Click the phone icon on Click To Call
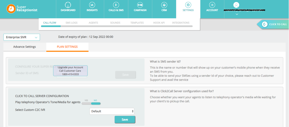 pyautogui.click(x=265, y=24)
